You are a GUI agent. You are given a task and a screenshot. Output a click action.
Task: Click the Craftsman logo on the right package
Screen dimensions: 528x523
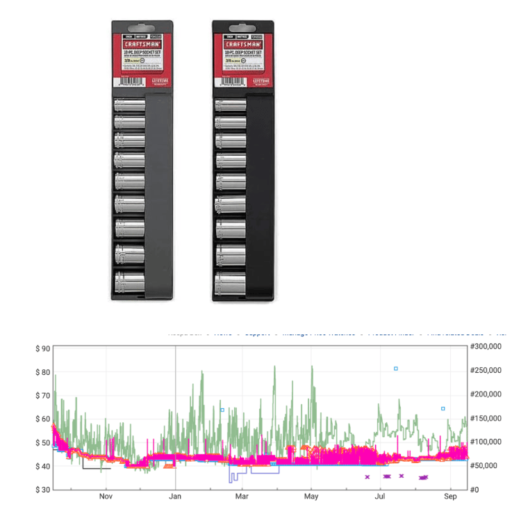point(242,42)
